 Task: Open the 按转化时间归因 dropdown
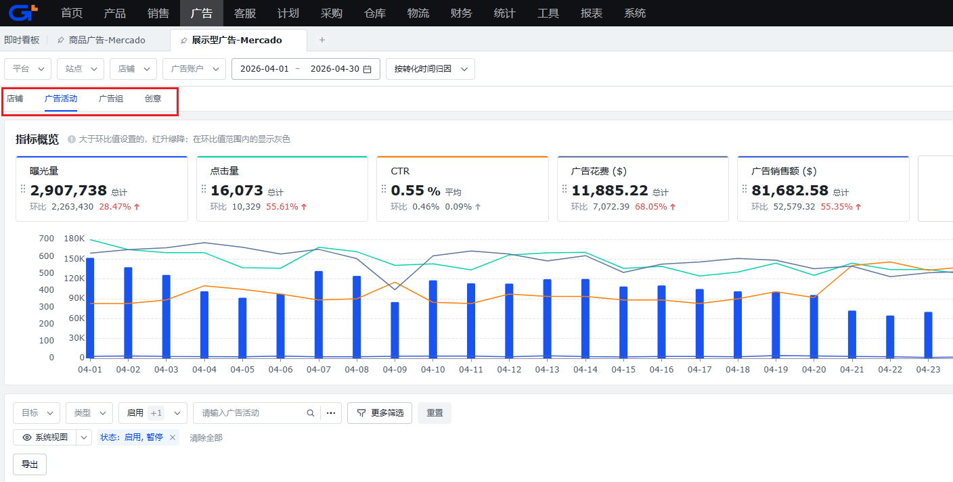point(430,69)
